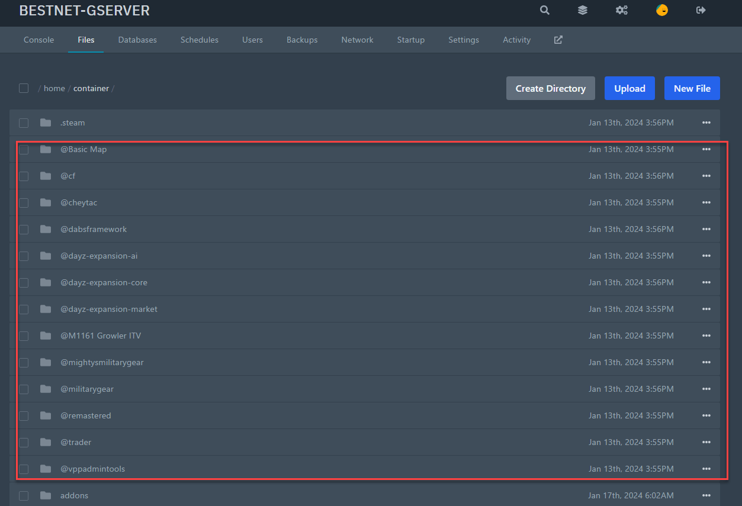Open options menu for @M1161 Growler ITV

tap(706, 336)
